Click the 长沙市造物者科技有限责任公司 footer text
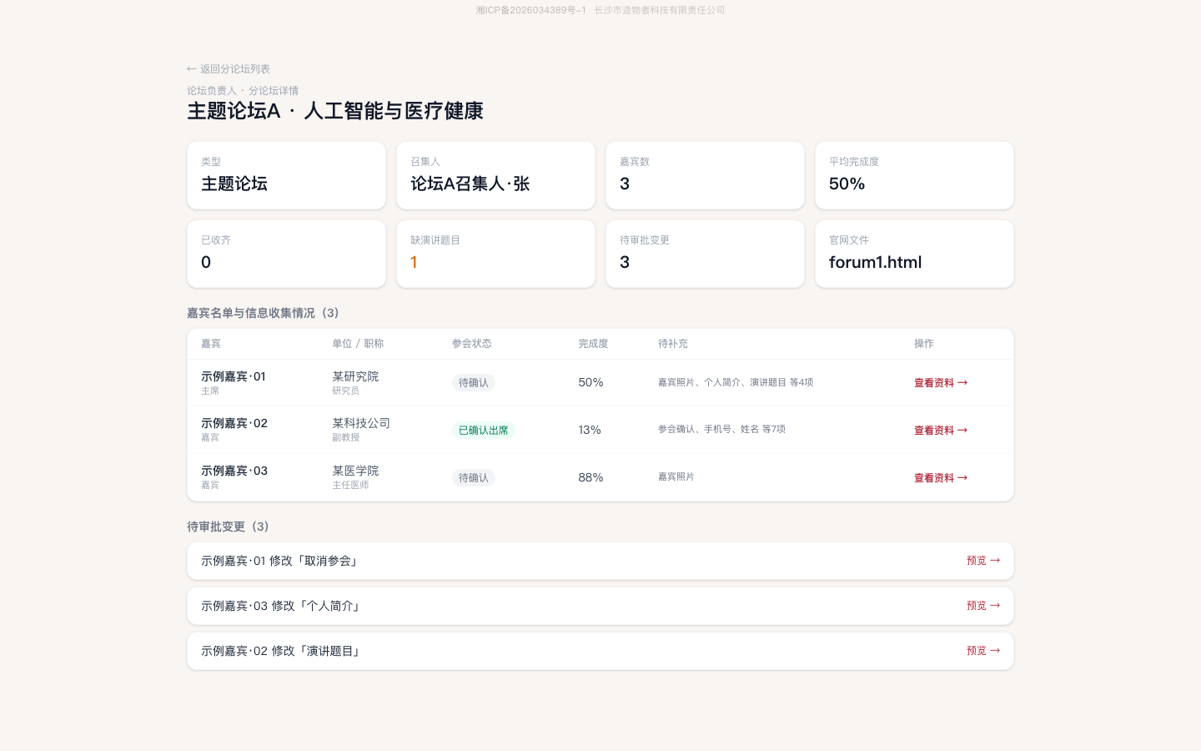The image size is (1201, 751). (x=659, y=10)
